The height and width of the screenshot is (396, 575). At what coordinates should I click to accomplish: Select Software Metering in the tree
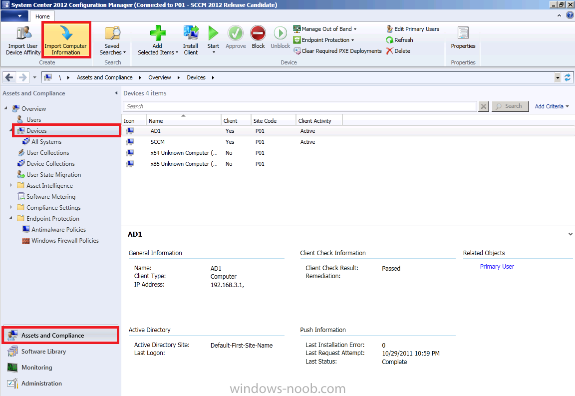point(51,197)
